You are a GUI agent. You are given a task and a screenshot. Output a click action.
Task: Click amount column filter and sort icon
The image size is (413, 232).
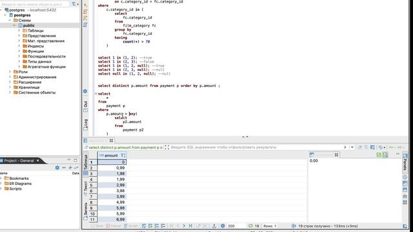(123, 155)
